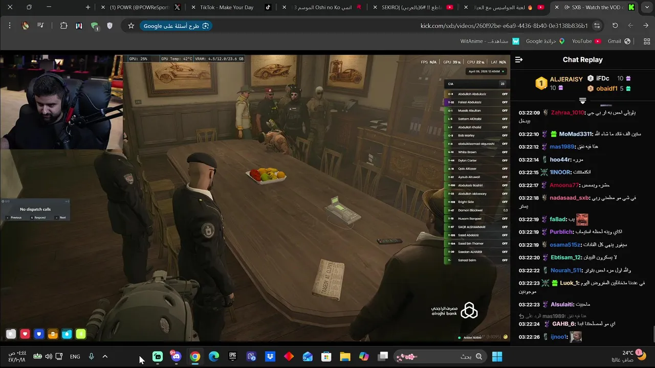The width and height of the screenshot is (655, 368).
Task: Click streamer webcam overlay in video
Action: (61, 102)
